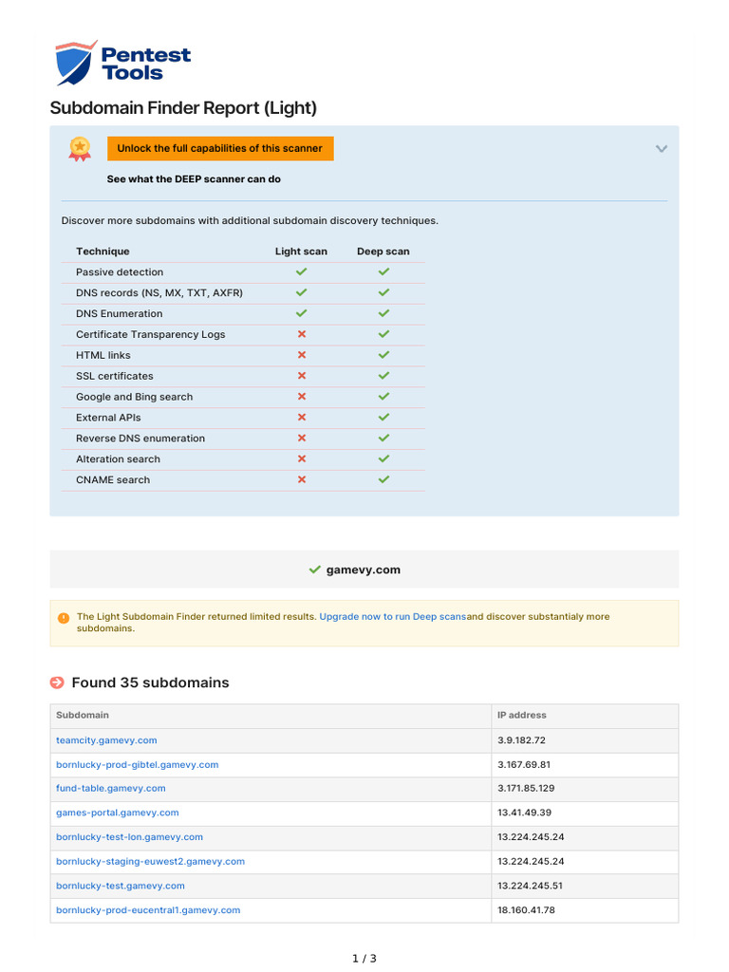Click the green check beside gamevy.com
Screen dimensions: 729x972
pos(315,570)
